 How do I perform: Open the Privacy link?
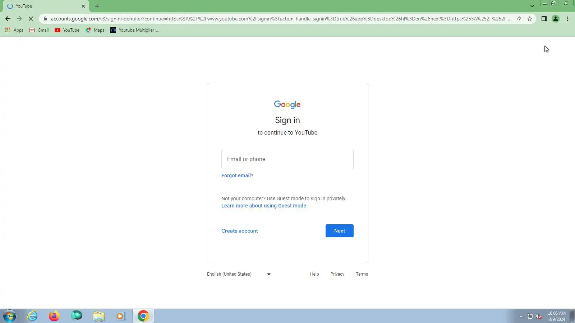pos(337,274)
